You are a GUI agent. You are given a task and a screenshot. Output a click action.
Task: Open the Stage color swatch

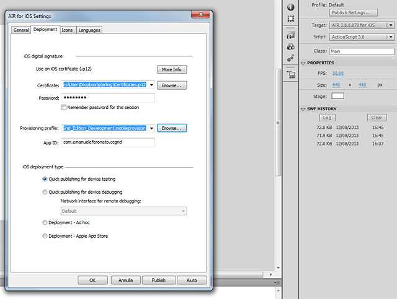click(337, 96)
